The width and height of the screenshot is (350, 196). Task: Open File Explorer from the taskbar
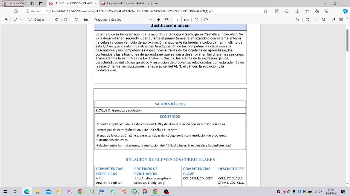pyautogui.click(x=37, y=192)
